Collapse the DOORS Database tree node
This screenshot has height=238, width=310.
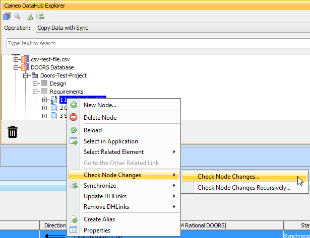click(16, 67)
